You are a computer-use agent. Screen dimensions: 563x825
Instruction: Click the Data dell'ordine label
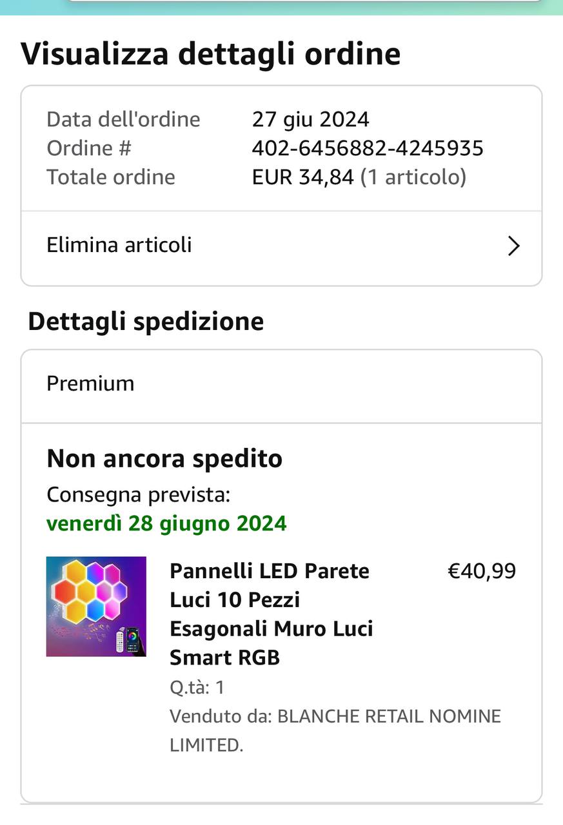(123, 119)
